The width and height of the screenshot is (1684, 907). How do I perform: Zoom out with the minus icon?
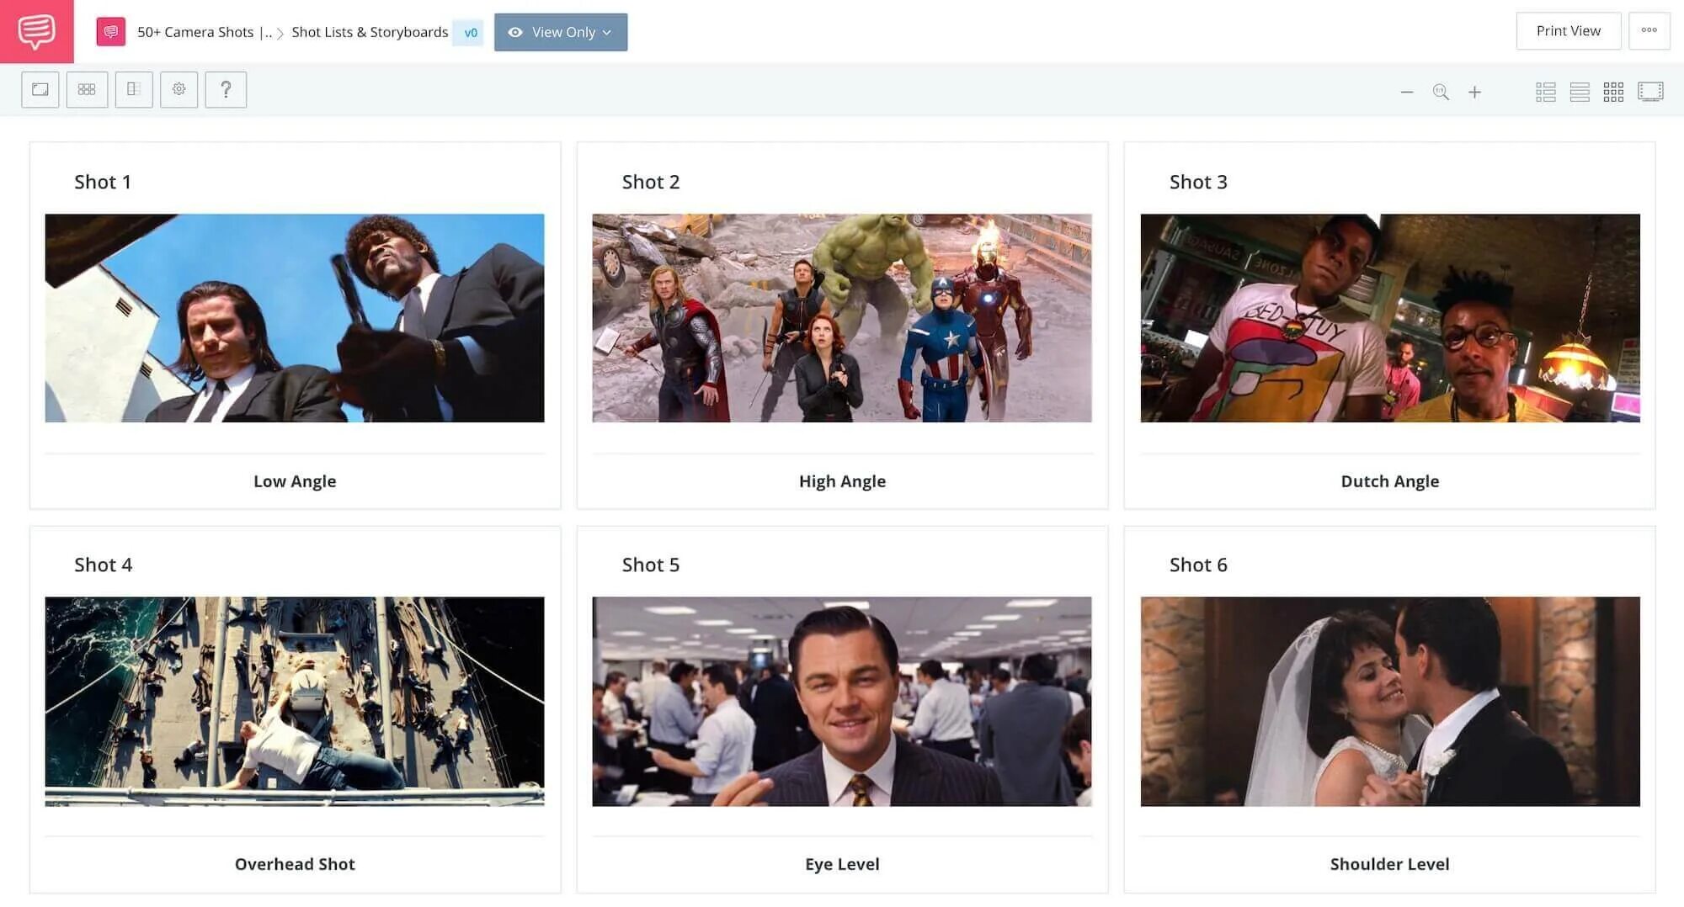point(1406,92)
